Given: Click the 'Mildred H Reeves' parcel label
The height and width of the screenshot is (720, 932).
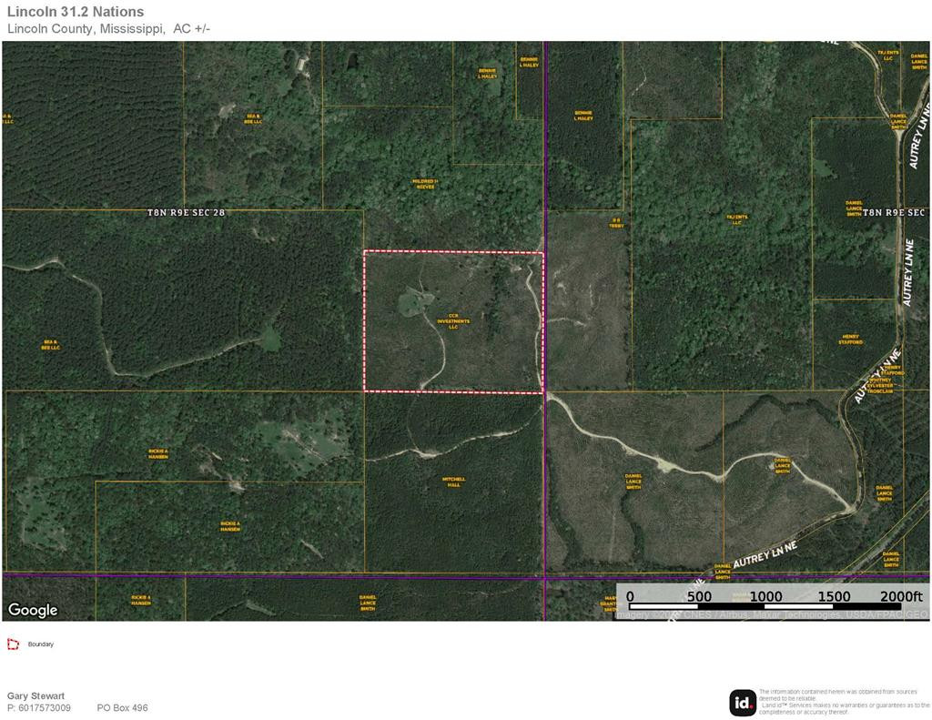Looking at the screenshot, I should tap(425, 184).
